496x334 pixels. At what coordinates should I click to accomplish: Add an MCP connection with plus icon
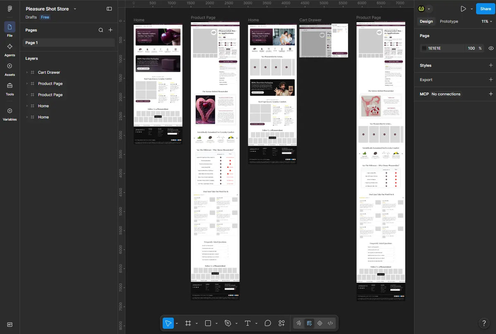(491, 94)
